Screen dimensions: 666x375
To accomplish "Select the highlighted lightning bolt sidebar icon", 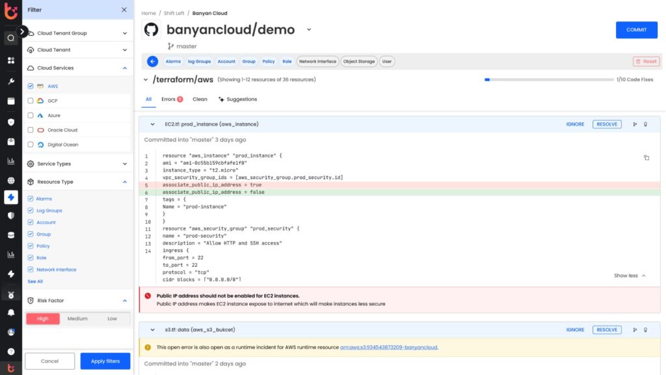I will [x=11, y=197].
